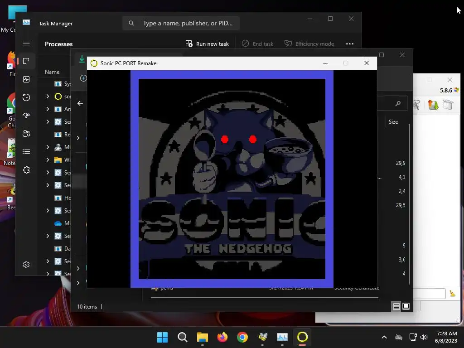Image resolution: width=464 pixels, height=348 pixels.
Task: Open Firefox from the taskbar
Action: [222, 337]
